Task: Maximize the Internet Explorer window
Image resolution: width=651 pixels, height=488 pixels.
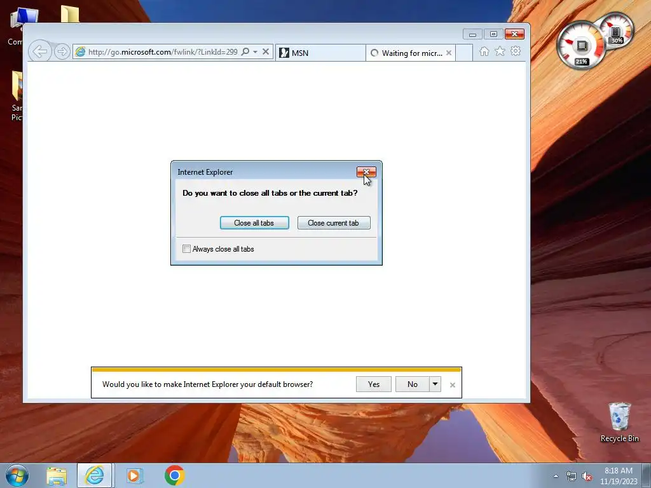Action: click(493, 34)
